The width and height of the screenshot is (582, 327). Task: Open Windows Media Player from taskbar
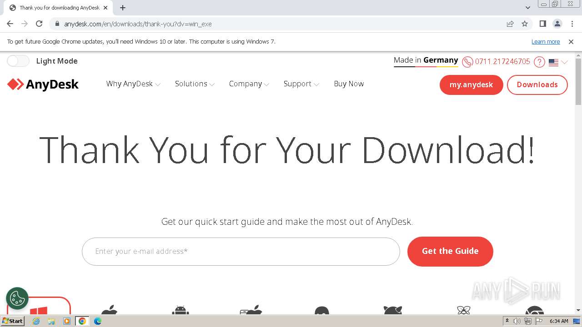click(67, 321)
